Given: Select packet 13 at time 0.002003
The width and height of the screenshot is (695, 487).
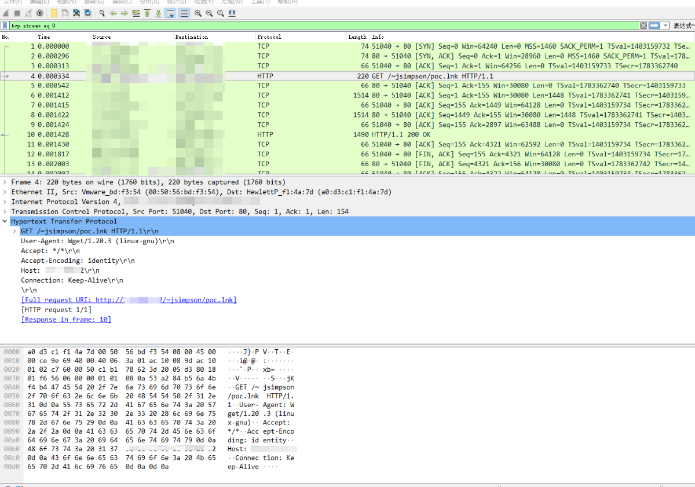Looking at the screenshot, I should coord(348,164).
